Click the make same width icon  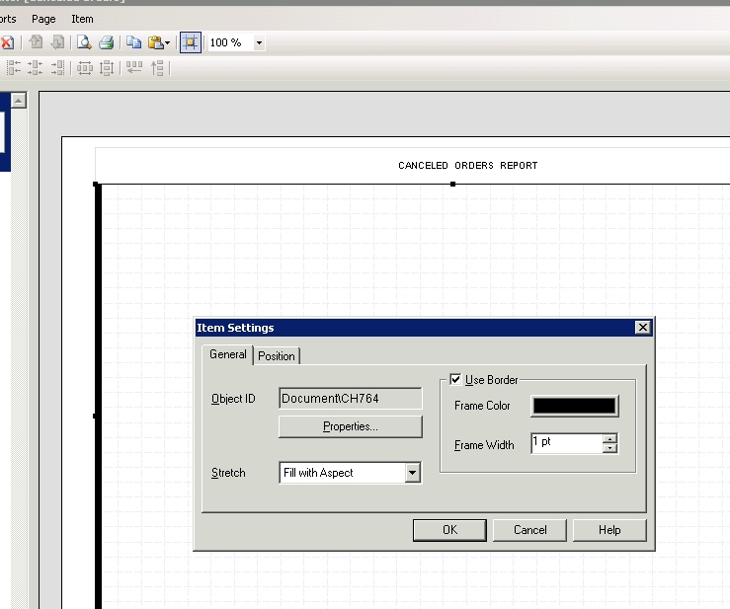85,68
